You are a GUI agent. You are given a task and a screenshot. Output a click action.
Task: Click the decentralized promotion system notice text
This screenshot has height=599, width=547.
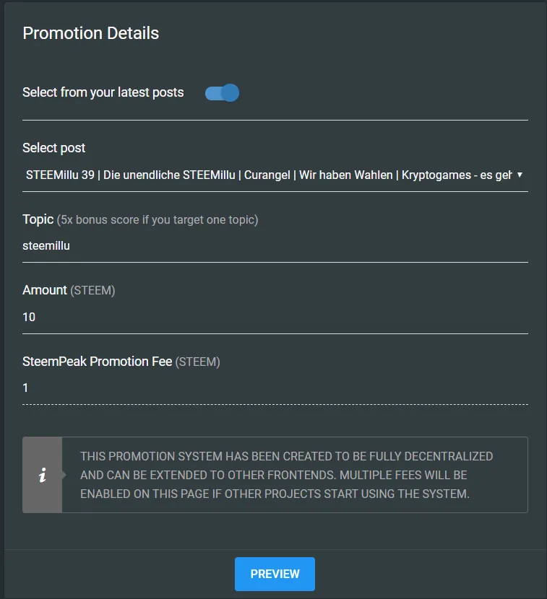[x=286, y=475]
